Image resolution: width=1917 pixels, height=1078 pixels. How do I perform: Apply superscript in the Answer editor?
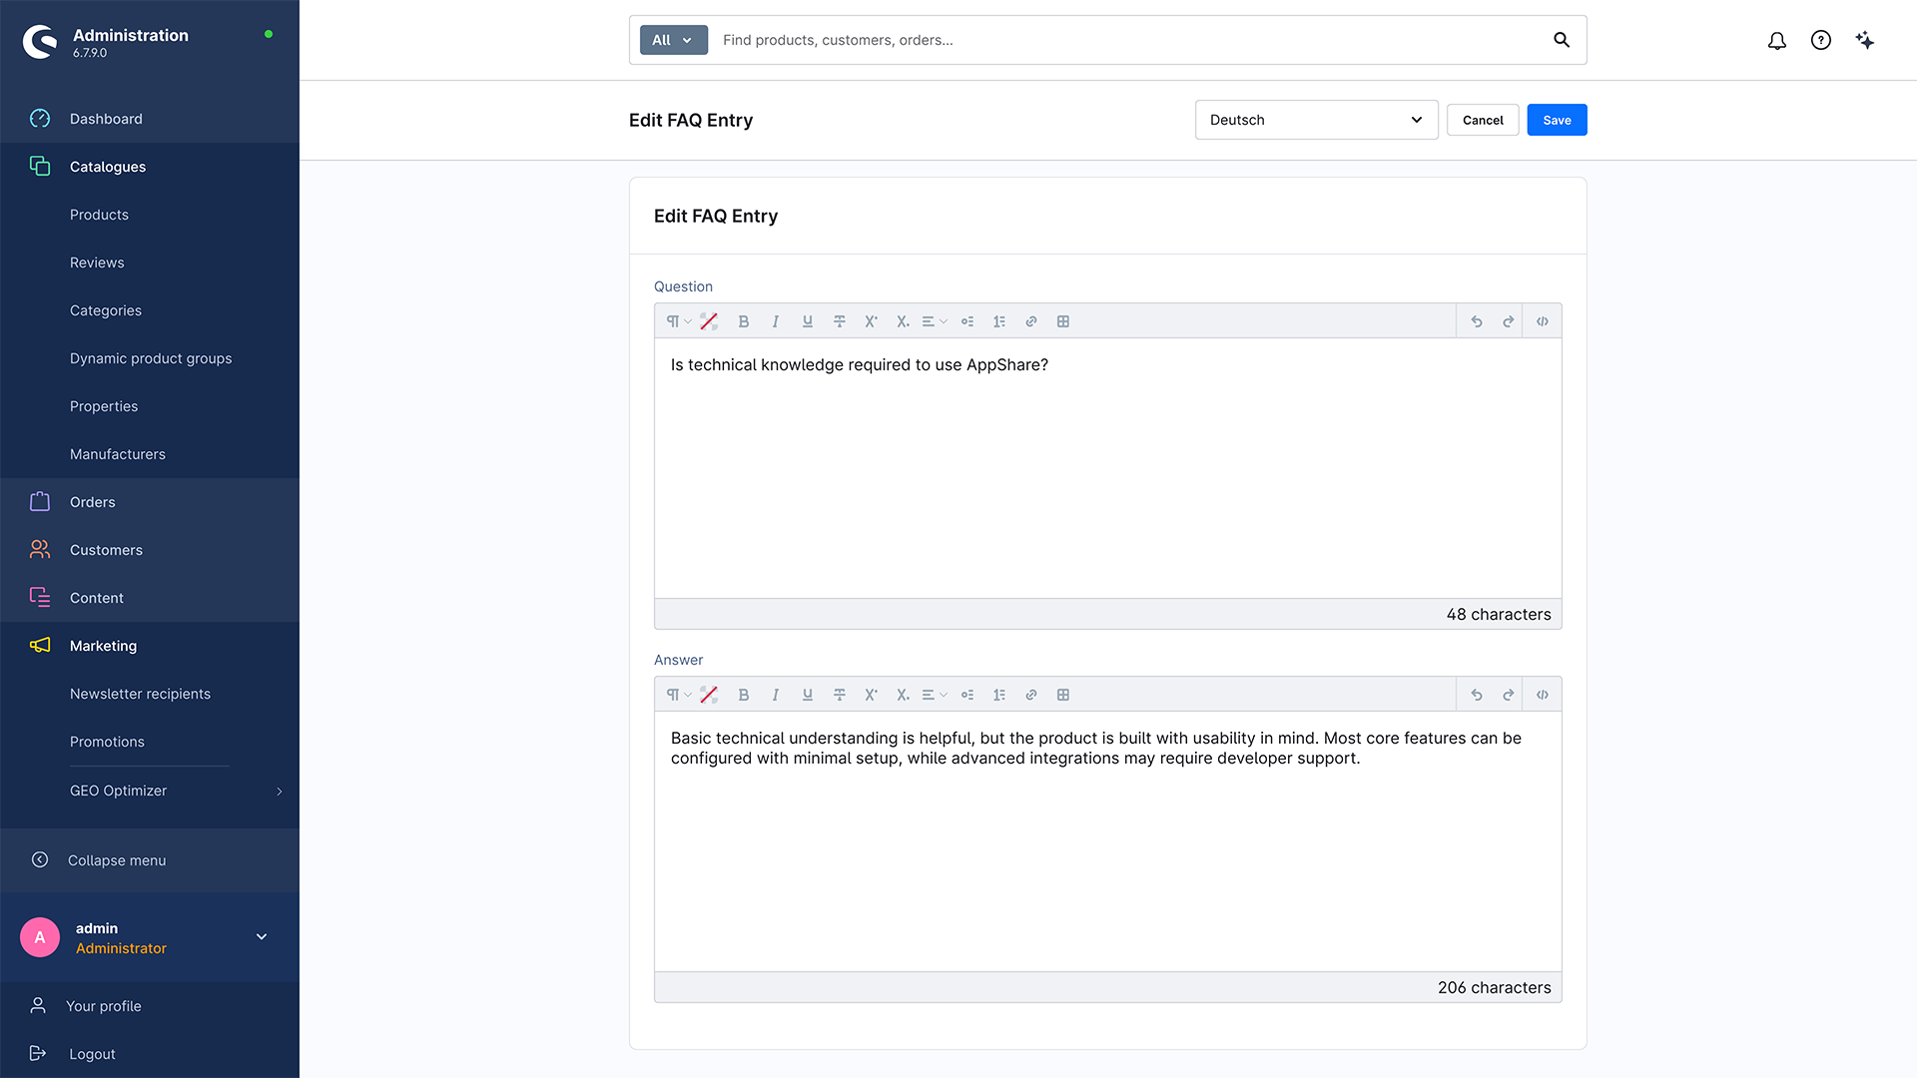pos(871,695)
